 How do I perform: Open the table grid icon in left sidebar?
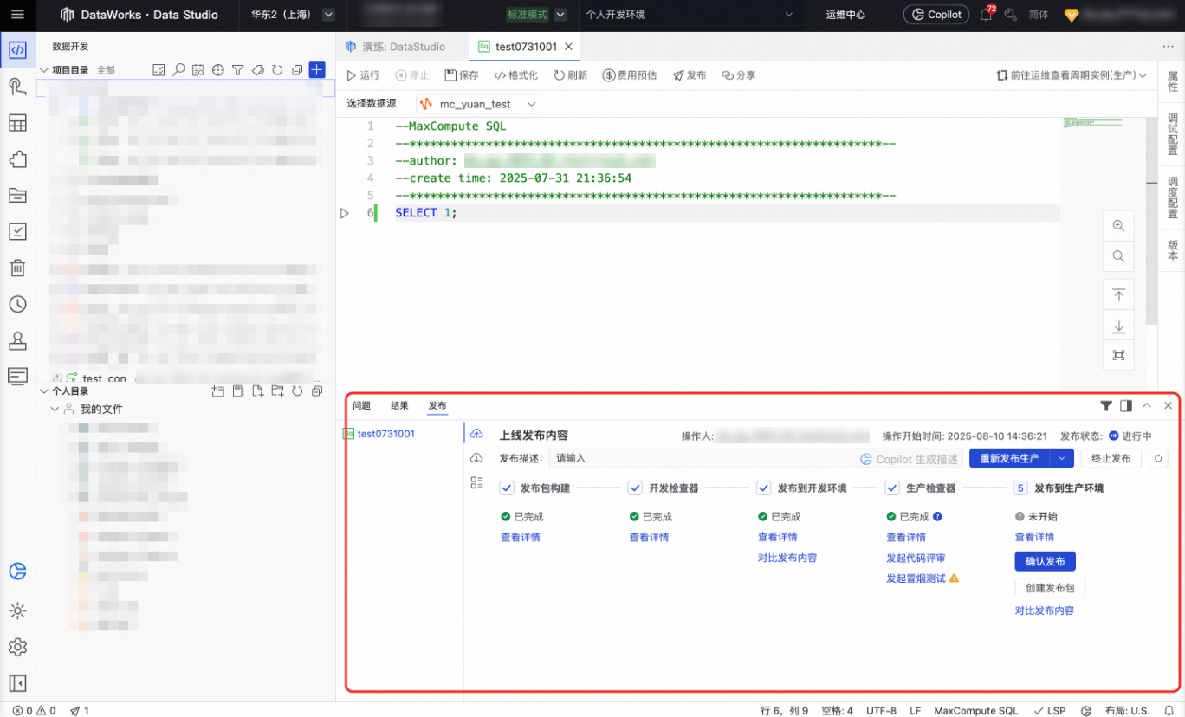(x=17, y=123)
